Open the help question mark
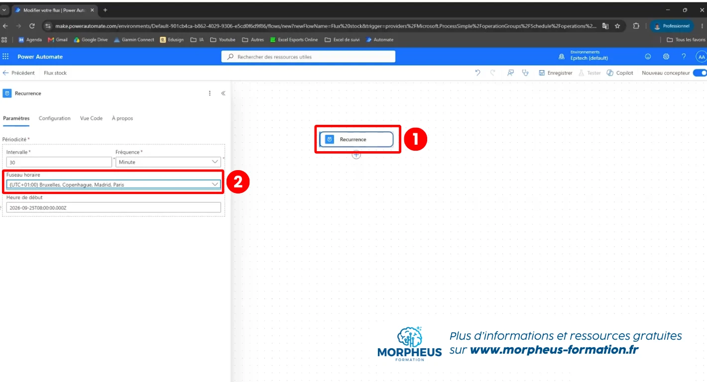Image resolution: width=707 pixels, height=382 pixels. click(x=684, y=57)
